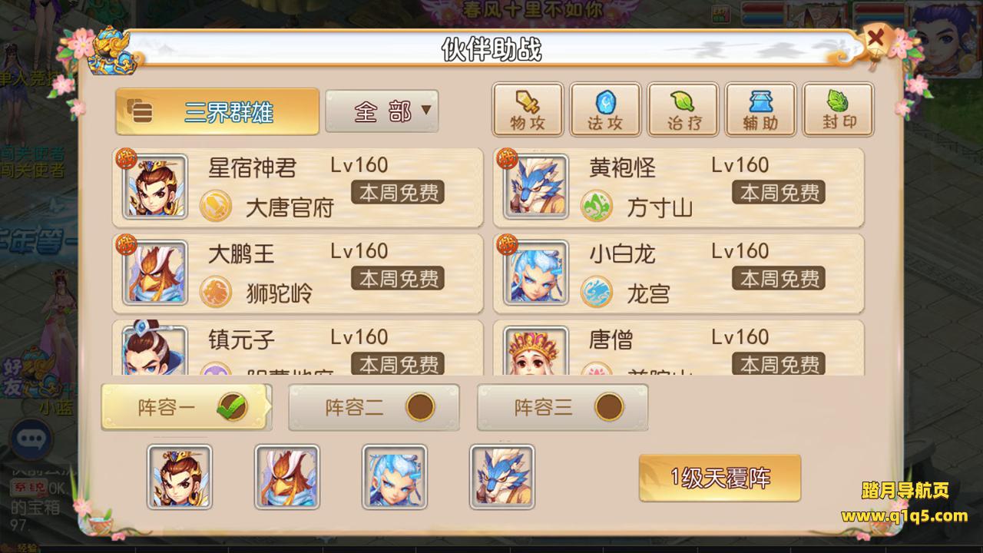Screen dimensions: 983x553
Task: Select the 封印 seal filter icon
Action: (x=838, y=110)
